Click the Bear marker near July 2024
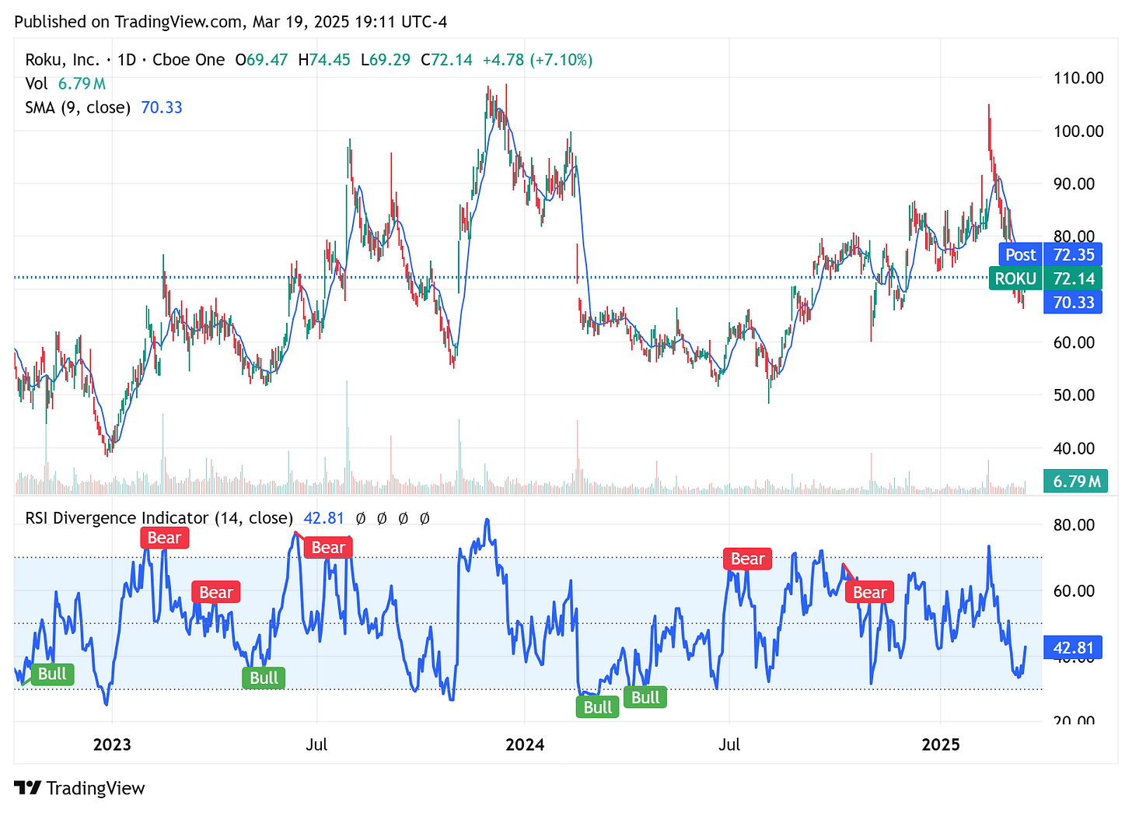Image resolution: width=1132 pixels, height=813 pixels. 747,559
